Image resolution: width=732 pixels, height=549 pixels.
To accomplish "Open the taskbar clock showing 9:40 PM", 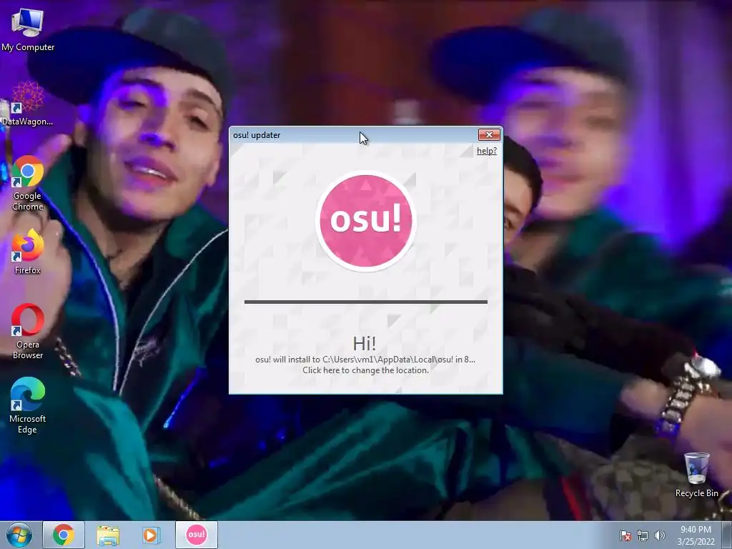I will 696,535.
